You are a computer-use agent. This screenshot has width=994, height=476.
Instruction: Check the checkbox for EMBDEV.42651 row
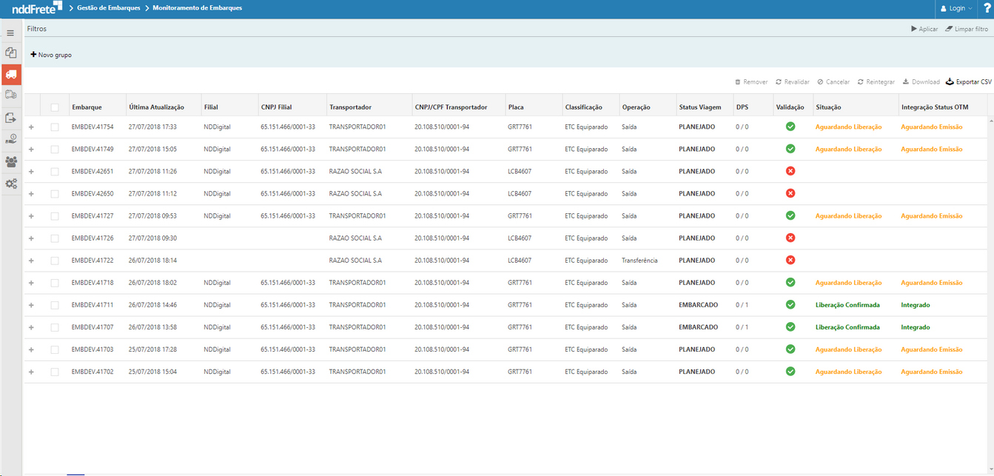pyautogui.click(x=55, y=171)
